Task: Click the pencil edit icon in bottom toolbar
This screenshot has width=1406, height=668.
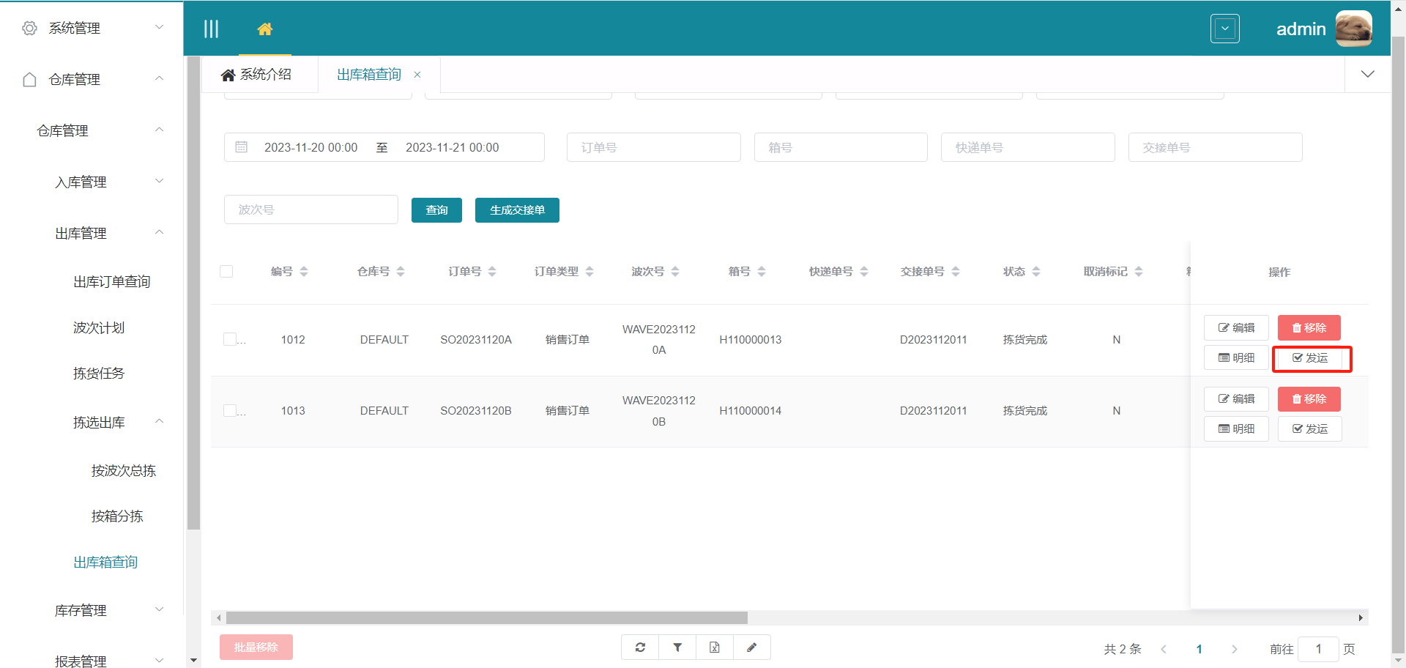Action: 751,647
